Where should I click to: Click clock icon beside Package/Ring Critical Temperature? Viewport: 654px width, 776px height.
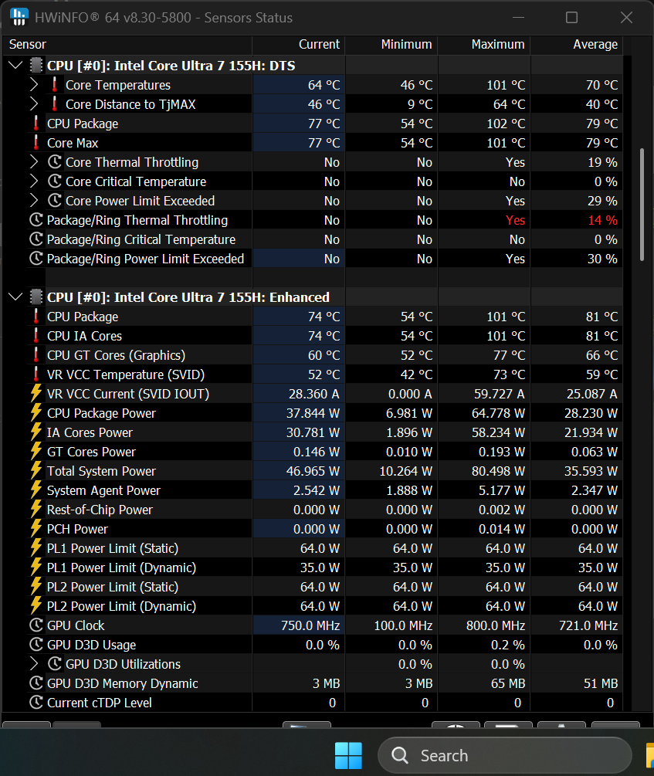point(36,239)
